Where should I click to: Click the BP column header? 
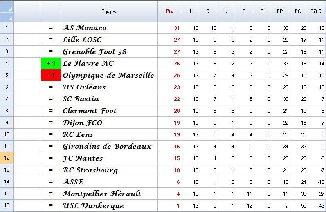[280, 11]
